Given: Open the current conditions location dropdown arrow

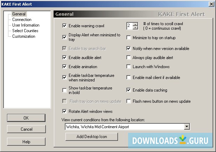Looking at the screenshot, I should click(x=187, y=126).
